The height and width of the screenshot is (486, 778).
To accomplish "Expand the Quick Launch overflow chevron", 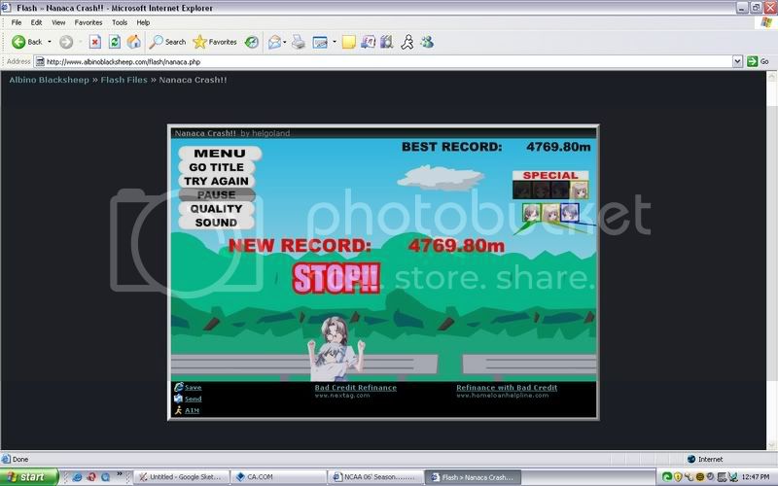I will point(119,474).
